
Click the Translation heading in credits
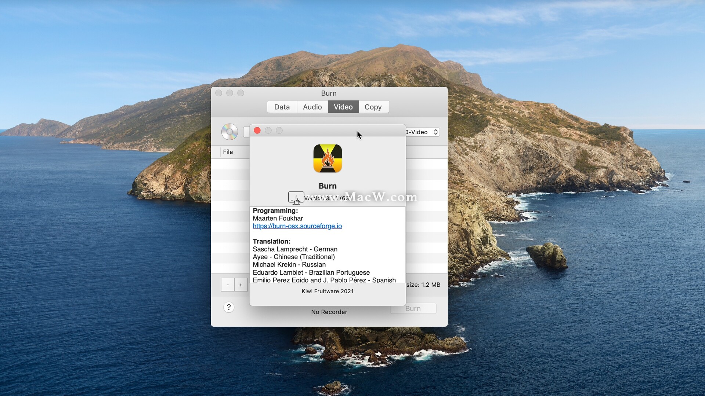tap(271, 241)
